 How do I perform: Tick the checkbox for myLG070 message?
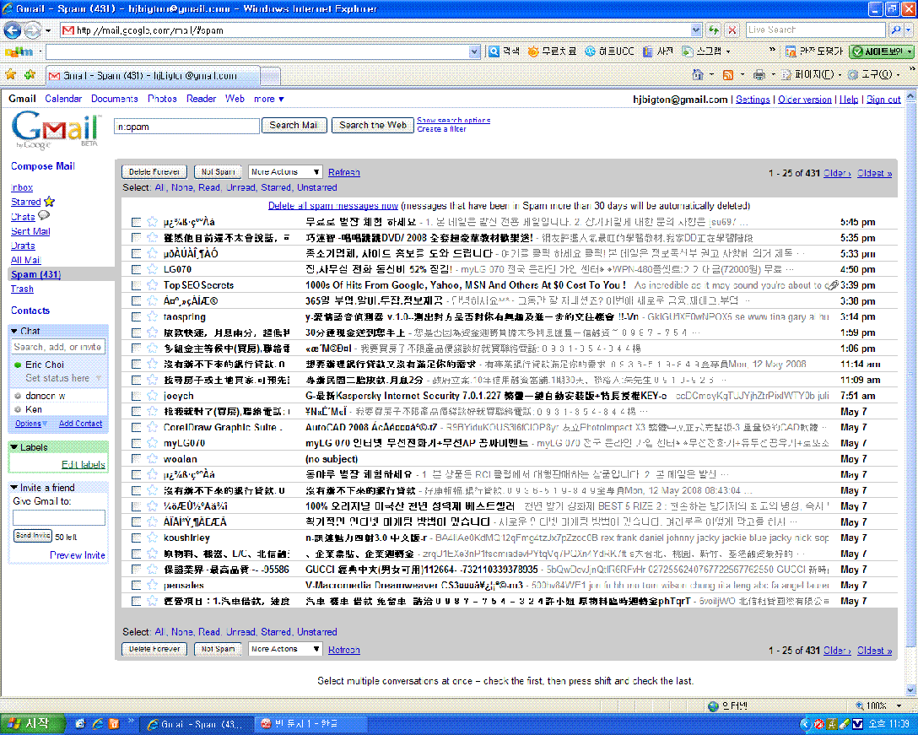(136, 443)
